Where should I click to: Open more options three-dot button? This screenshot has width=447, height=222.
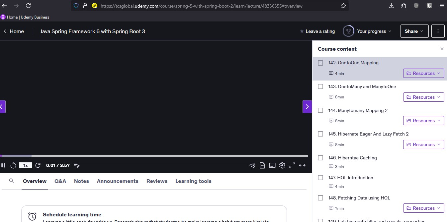pos(438,31)
